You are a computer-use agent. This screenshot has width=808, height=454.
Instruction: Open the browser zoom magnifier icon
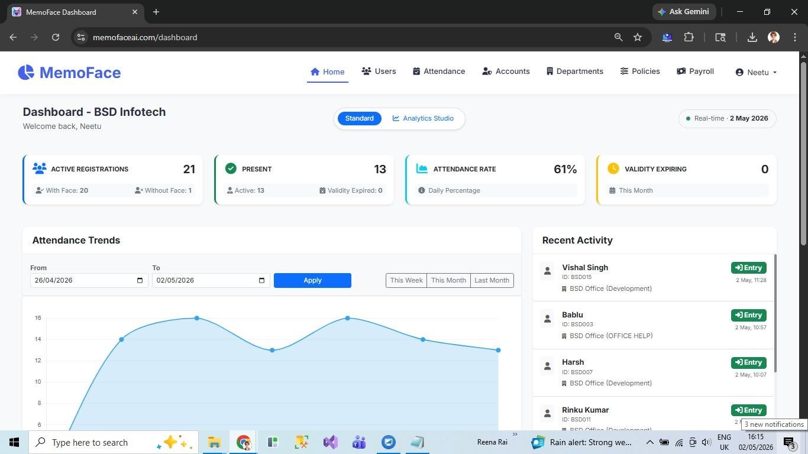click(619, 37)
